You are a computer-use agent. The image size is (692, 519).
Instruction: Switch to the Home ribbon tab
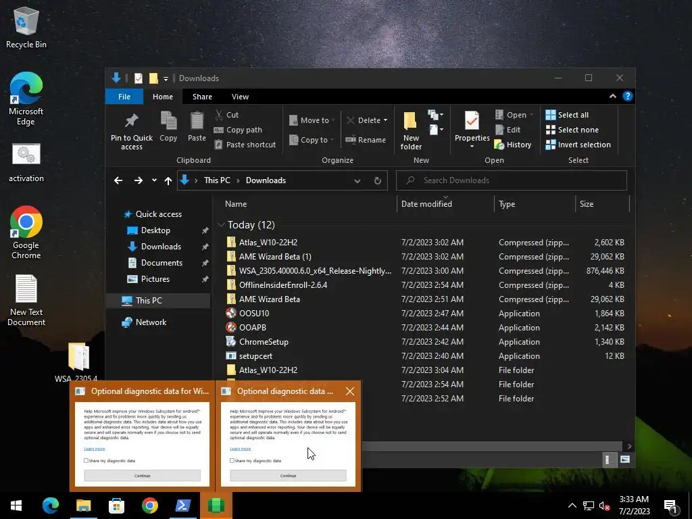pyautogui.click(x=163, y=97)
